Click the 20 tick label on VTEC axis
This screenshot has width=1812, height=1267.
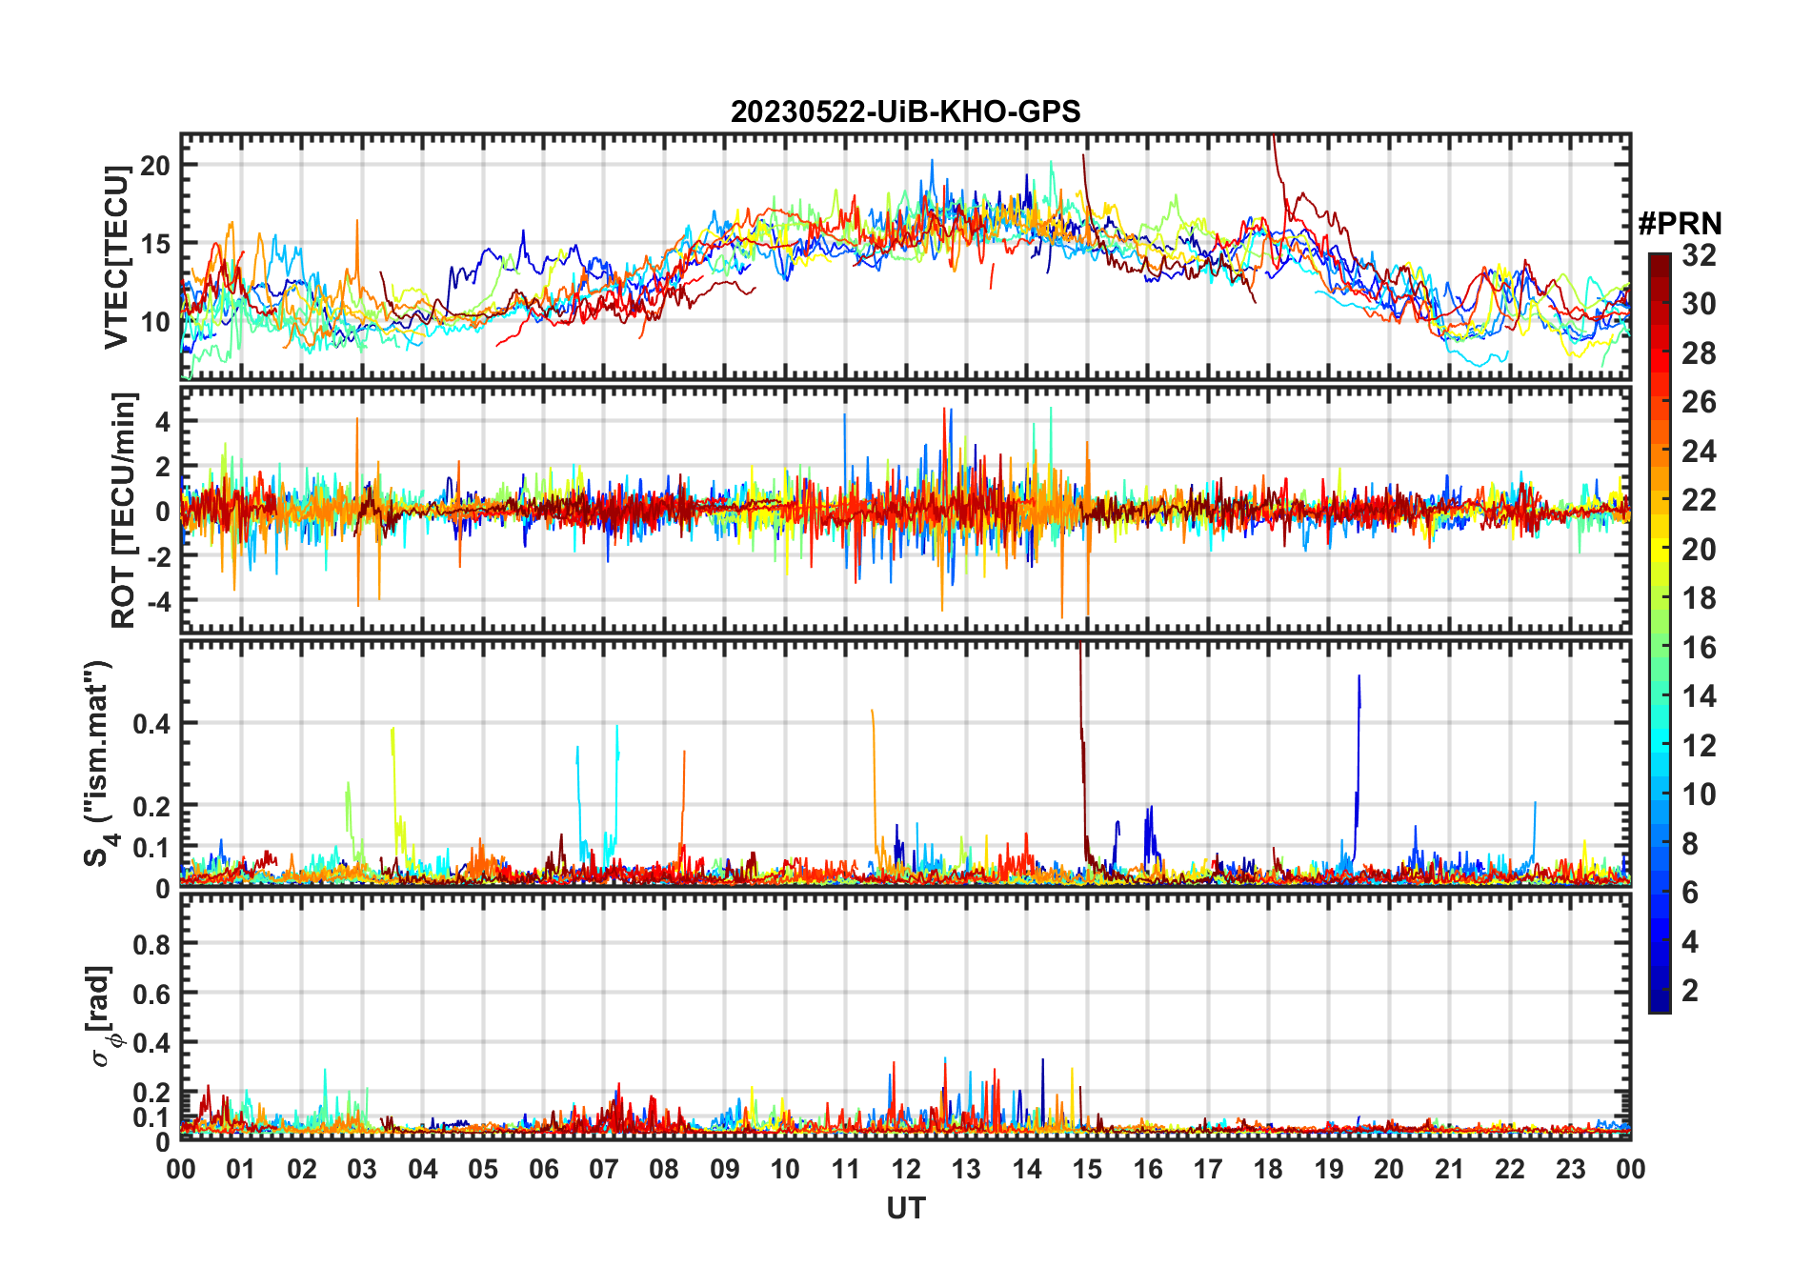click(154, 165)
